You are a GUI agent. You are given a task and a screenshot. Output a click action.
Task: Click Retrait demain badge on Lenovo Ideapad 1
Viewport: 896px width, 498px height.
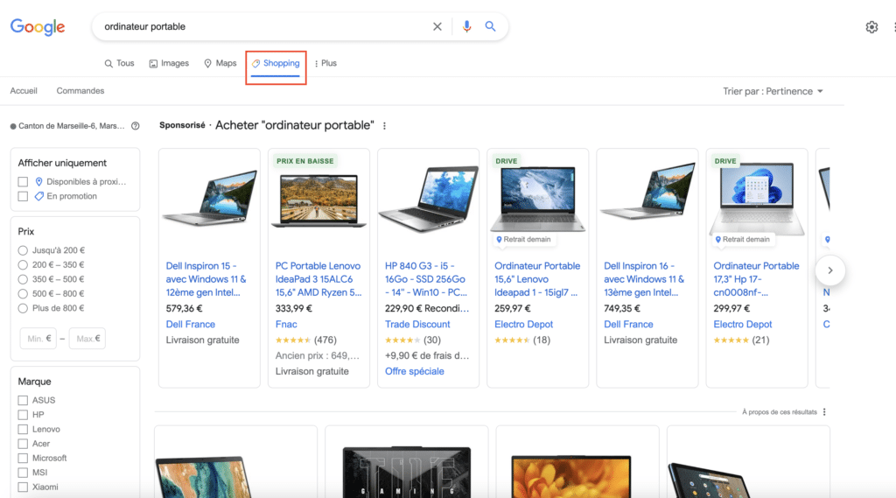pyautogui.click(x=523, y=240)
